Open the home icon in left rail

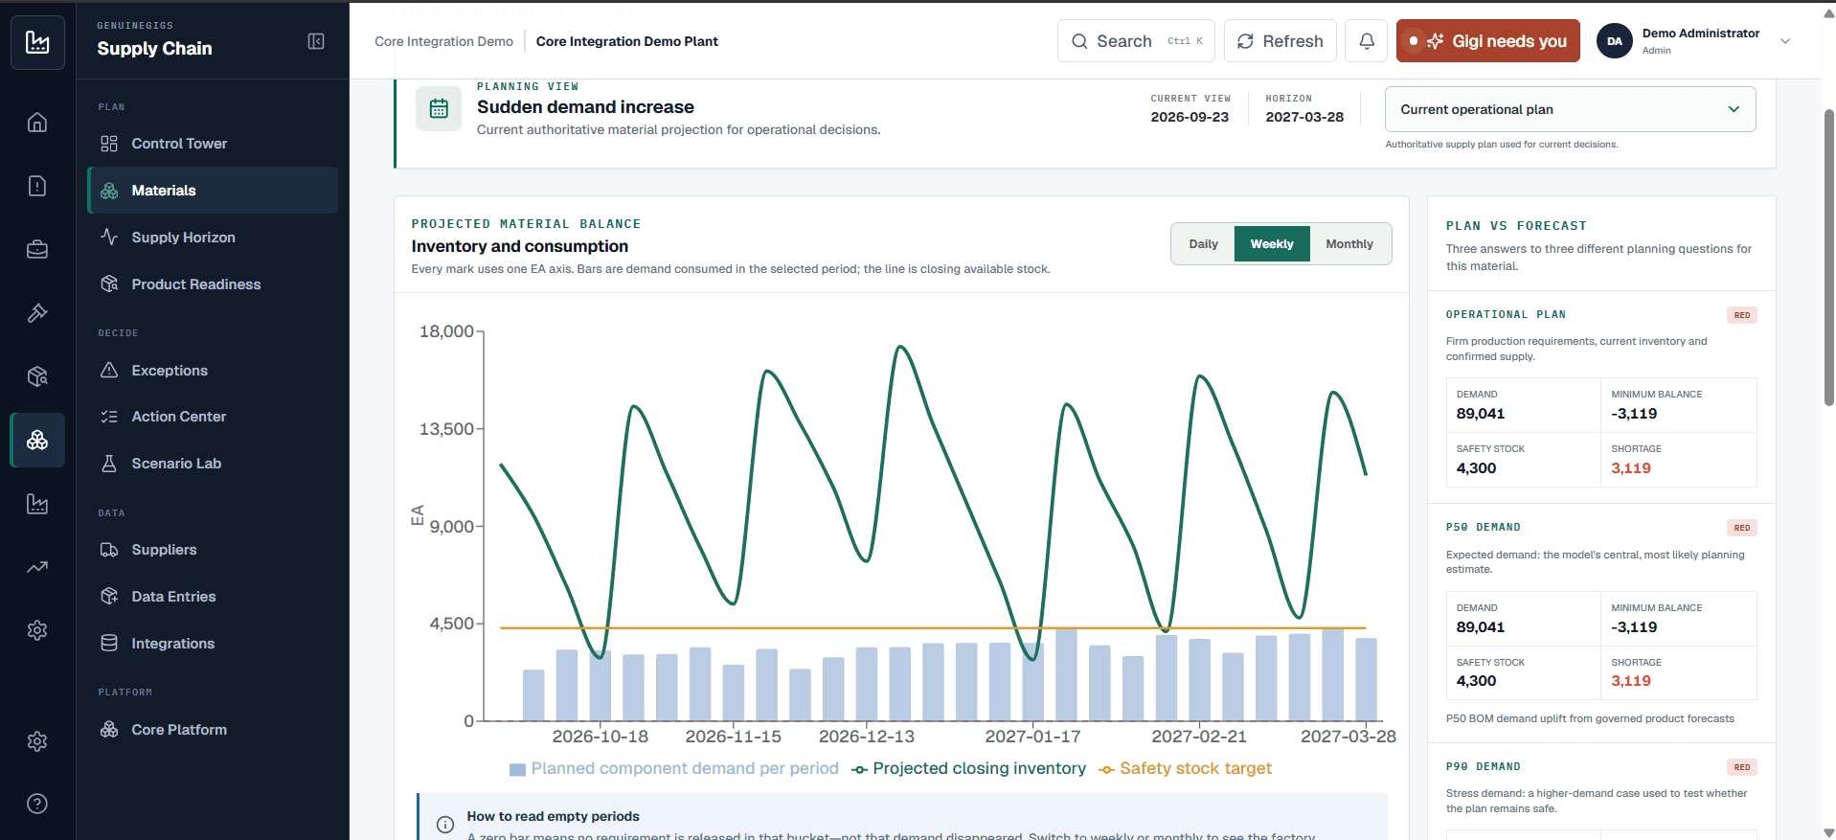coord(37,123)
